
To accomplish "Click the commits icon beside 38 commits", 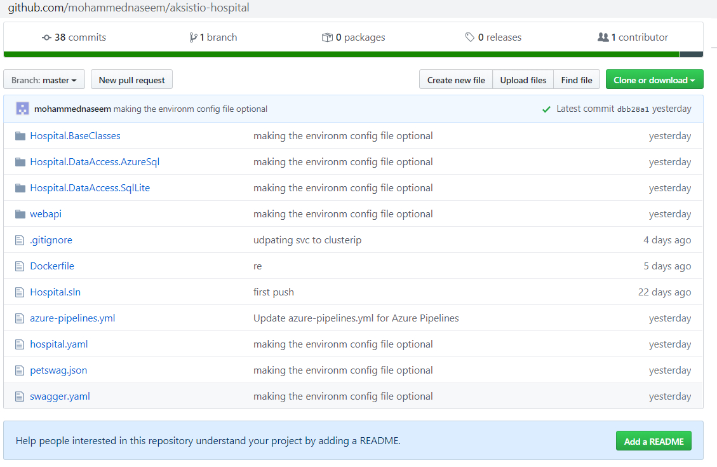I will click(x=46, y=37).
